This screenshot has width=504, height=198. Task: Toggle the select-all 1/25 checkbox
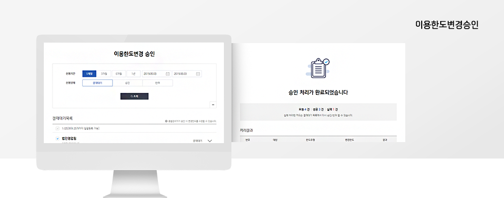click(58, 128)
